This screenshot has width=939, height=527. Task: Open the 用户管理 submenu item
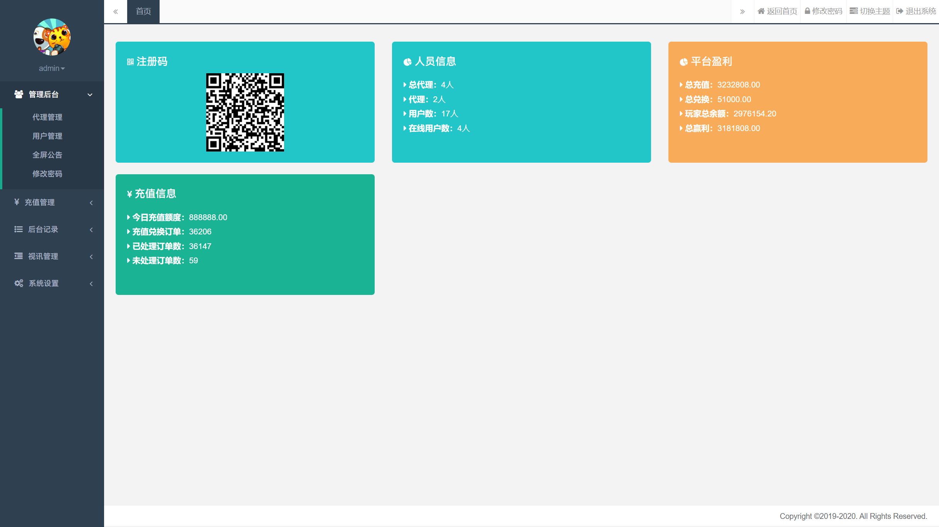click(47, 136)
